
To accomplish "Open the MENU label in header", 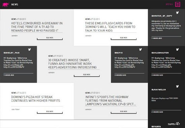I will (x=169, y=4).
